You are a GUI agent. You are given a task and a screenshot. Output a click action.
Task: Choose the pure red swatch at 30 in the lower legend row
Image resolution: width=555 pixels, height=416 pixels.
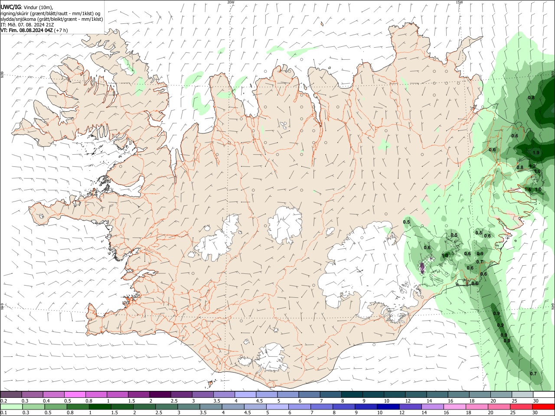pyautogui.click(x=544, y=407)
